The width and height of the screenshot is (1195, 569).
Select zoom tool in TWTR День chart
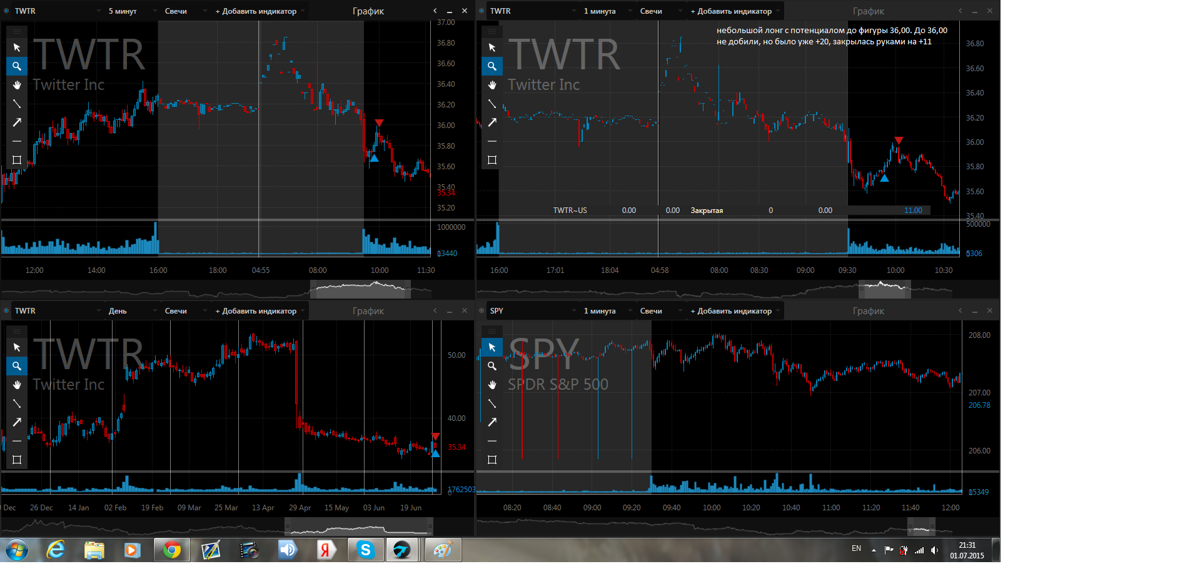17,366
